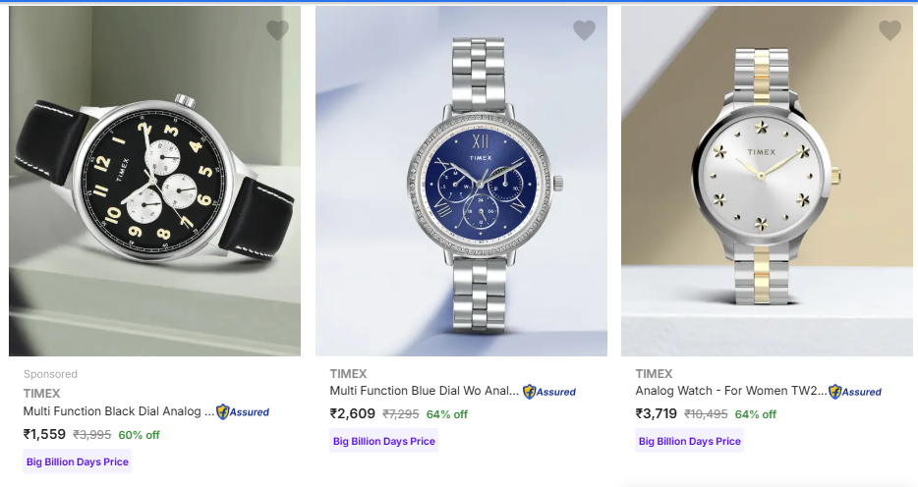Click TIMEX brand name above blue dial listing
The height and width of the screenshot is (487, 918).
(x=348, y=373)
